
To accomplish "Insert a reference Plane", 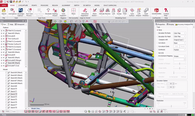I will tap(73, 12).
